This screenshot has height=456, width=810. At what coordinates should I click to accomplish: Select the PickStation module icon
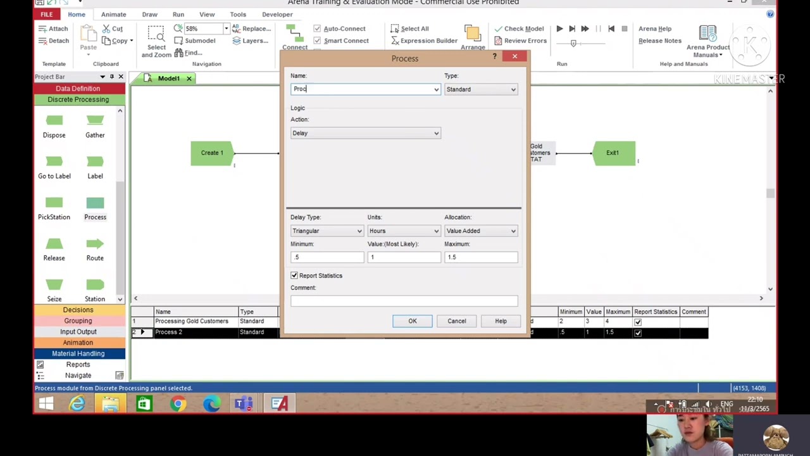(x=54, y=203)
